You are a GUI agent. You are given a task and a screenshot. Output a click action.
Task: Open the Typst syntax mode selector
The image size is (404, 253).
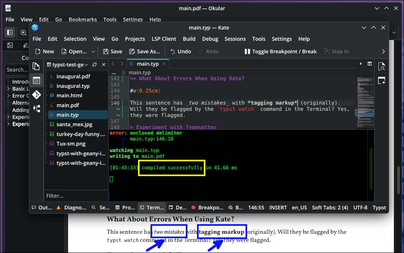coord(379,207)
